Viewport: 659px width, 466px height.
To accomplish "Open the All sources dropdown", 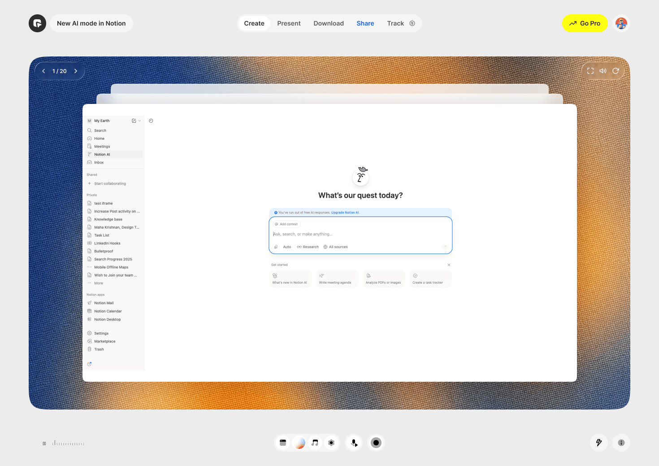I will 335,247.
